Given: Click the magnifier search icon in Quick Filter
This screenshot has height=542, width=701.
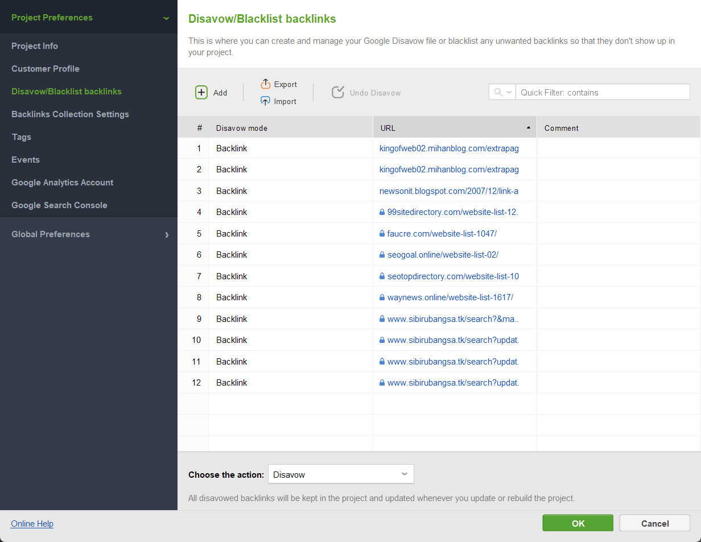Looking at the screenshot, I should 498,93.
